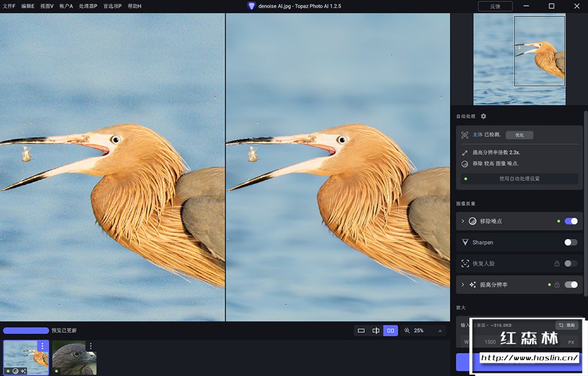This screenshot has width=588, height=376.
Task: Click the zoom magnifier icon
Action: [x=407, y=330]
